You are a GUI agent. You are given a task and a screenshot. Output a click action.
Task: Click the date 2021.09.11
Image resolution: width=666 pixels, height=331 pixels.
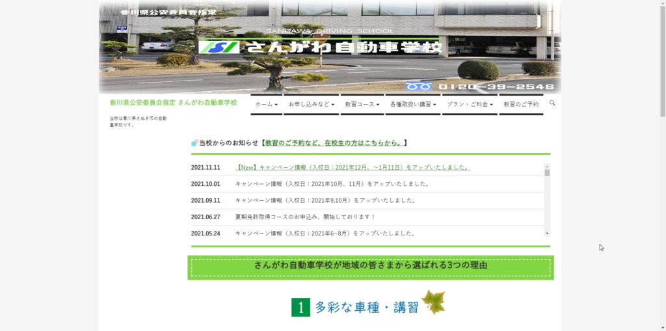(x=206, y=200)
